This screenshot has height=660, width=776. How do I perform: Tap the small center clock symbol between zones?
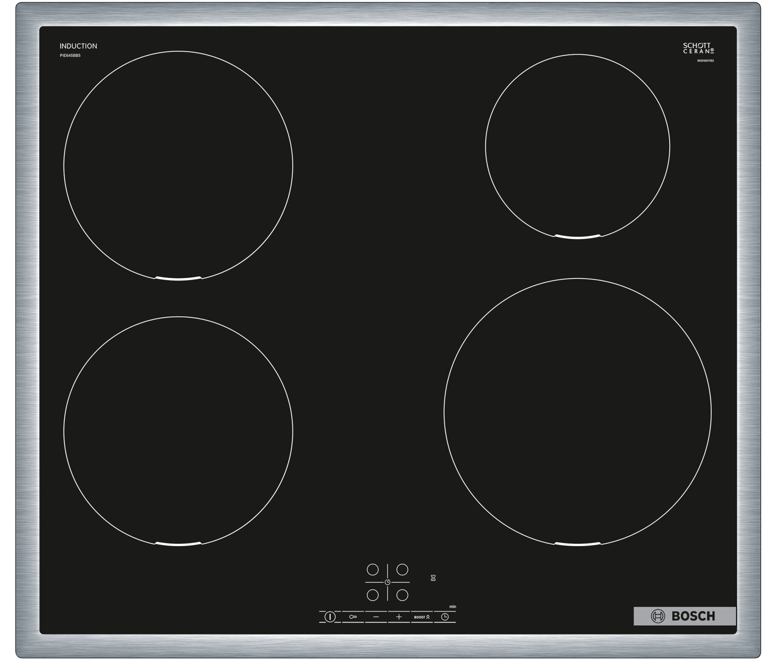coord(387,582)
